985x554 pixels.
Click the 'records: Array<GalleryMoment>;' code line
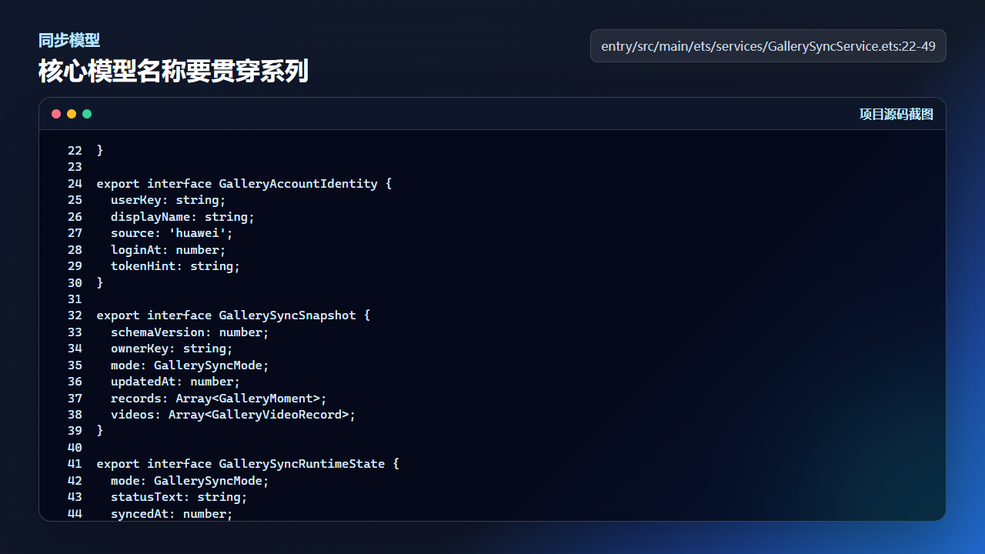(219, 399)
